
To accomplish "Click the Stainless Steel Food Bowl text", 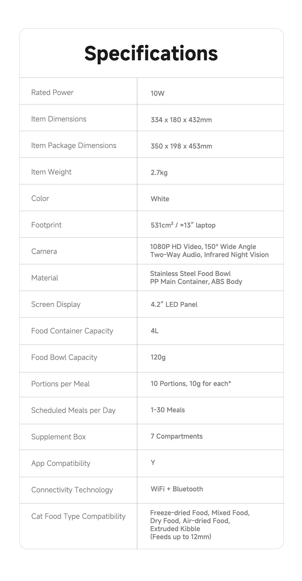I will click(x=190, y=273).
